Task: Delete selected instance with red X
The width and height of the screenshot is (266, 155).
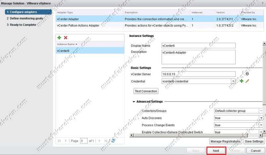Action: tap(66, 38)
